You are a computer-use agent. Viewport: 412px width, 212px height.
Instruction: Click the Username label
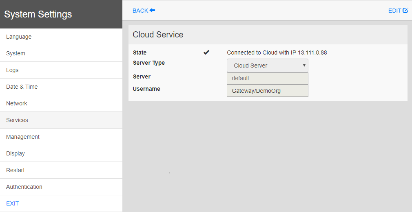coord(146,89)
